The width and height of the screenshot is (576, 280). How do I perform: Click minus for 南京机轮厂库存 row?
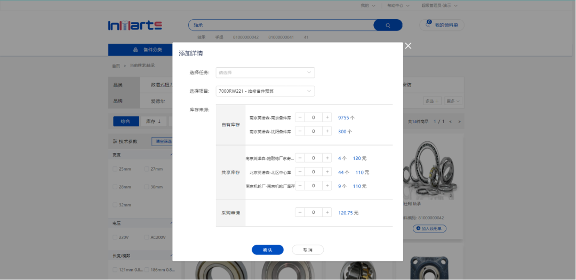click(x=300, y=186)
